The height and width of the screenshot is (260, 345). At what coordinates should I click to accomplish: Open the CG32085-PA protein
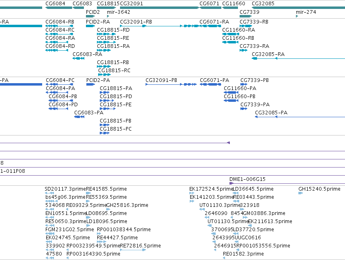pos(271,113)
